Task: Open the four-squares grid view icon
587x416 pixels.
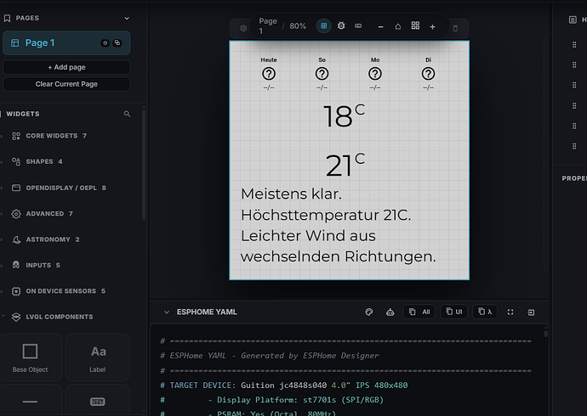Action: (415, 25)
